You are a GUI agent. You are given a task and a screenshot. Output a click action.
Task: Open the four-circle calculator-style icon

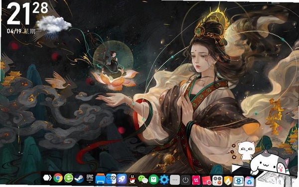pos(217,181)
